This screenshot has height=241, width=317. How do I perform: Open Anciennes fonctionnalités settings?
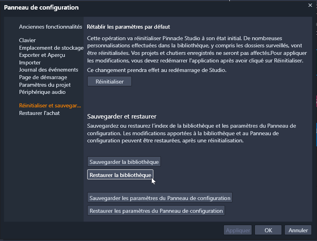coord(51,27)
